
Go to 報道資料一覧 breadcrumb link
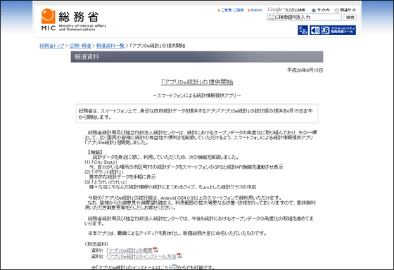pyautogui.click(x=110, y=46)
